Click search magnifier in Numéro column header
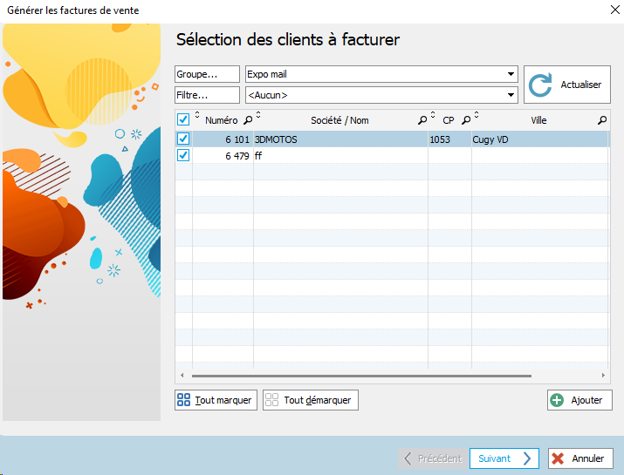The height and width of the screenshot is (475, 624). pos(248,120)
